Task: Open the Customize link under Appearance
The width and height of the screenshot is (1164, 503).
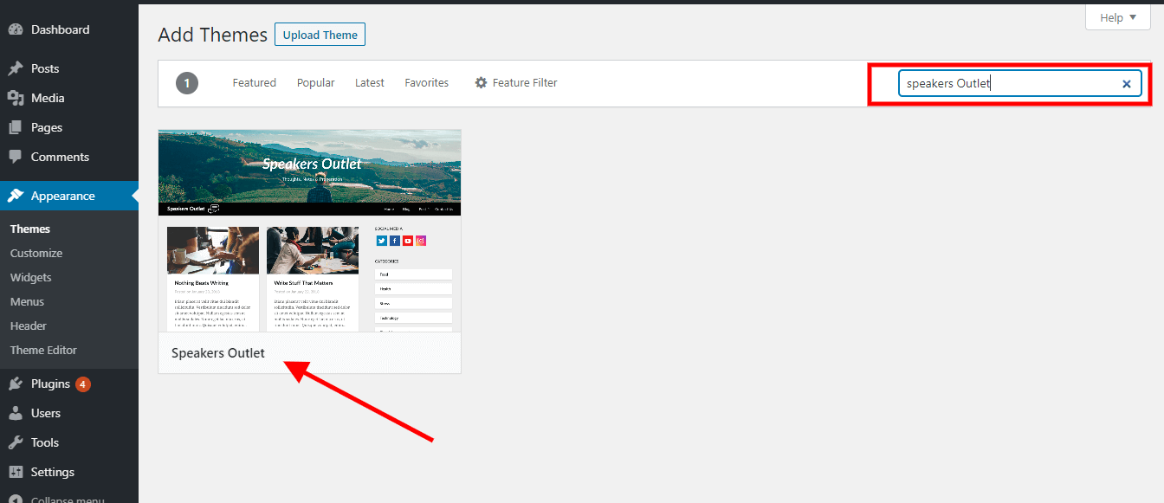Action: (x=36, y=253)
